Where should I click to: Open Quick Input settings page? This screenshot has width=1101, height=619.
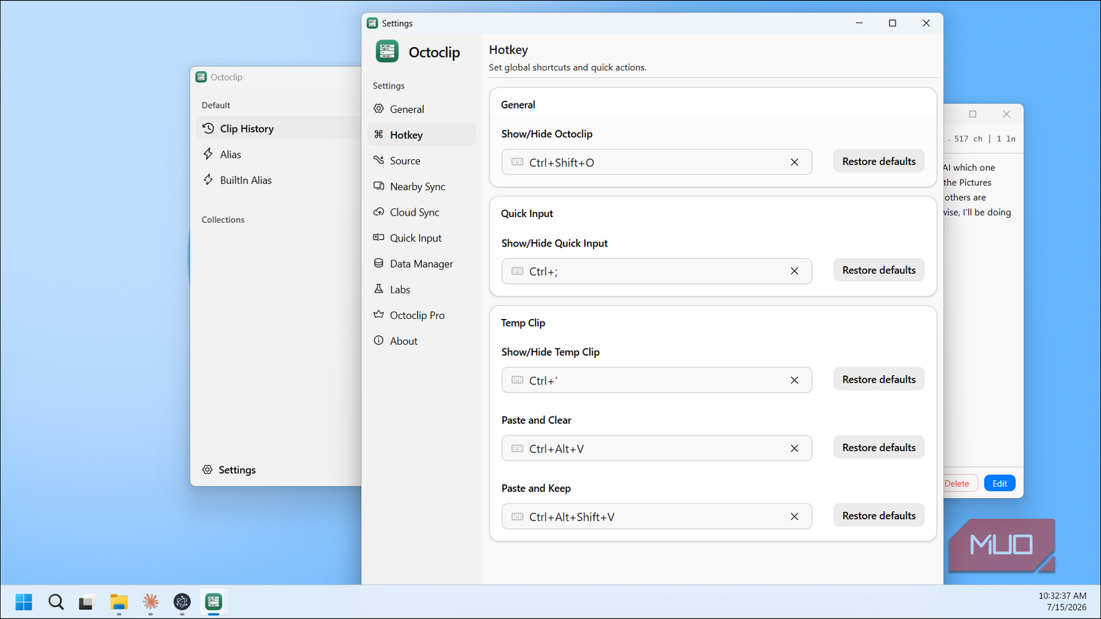click(x=421, y=237)
